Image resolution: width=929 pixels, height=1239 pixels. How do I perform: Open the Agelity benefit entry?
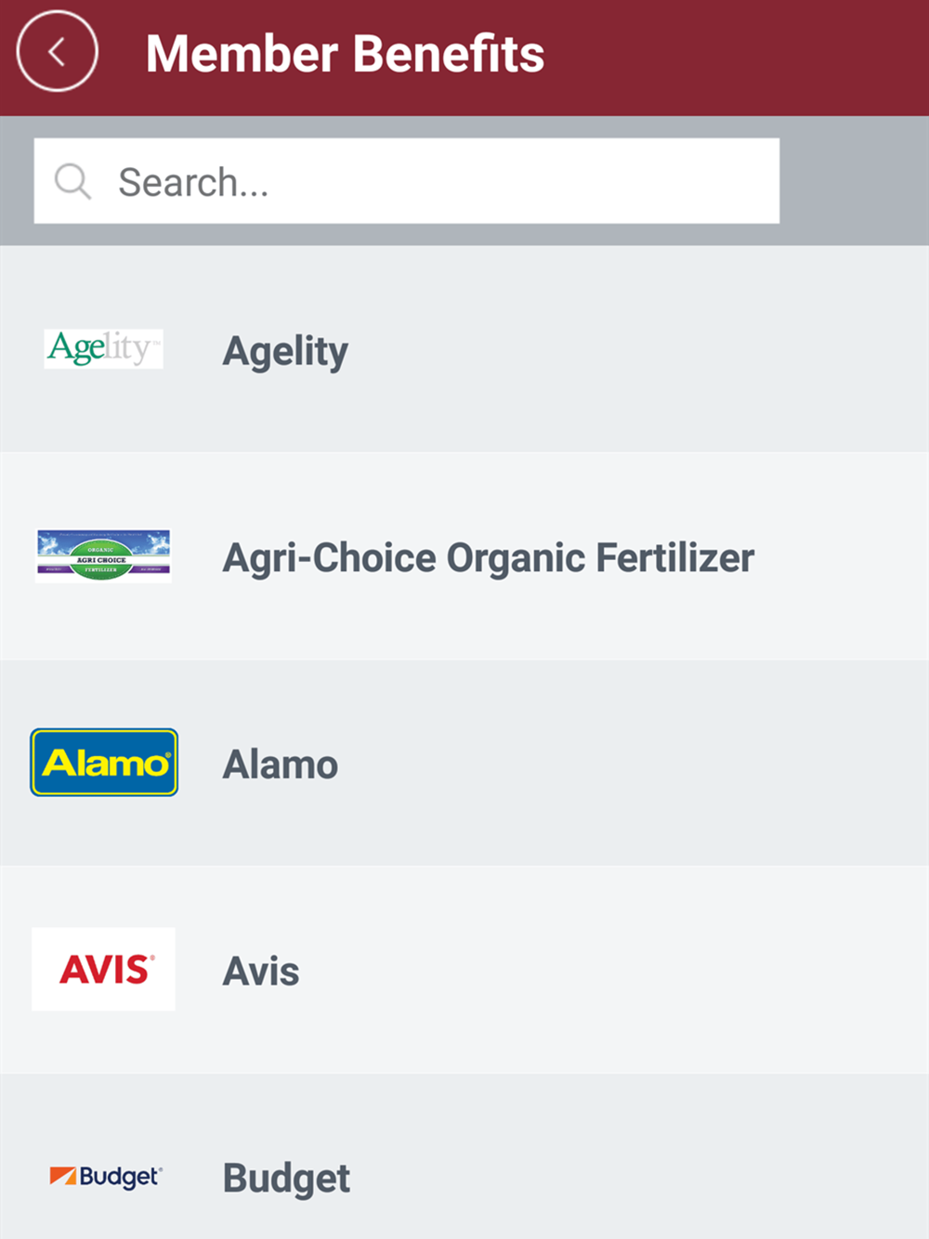(x=285, y=351)
